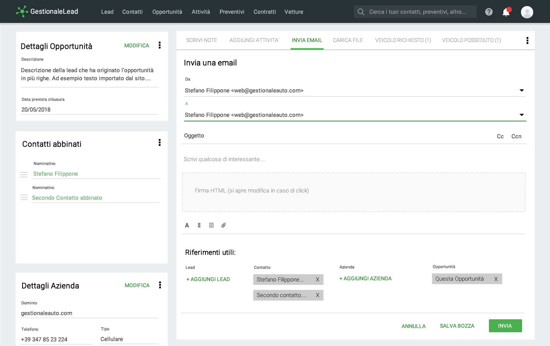Grab the handle beside Stefano Filippone
550x346 pixels.
point(24,175)
